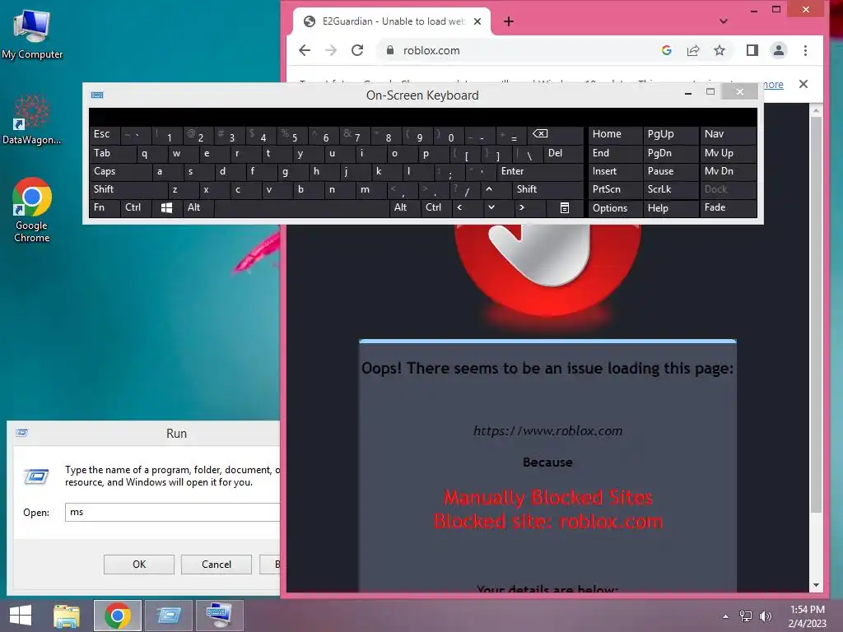843x632 pixels.
Task: Click the down arrow key on the keyboard
Action: pyautogui.click(x=491, y=207)
